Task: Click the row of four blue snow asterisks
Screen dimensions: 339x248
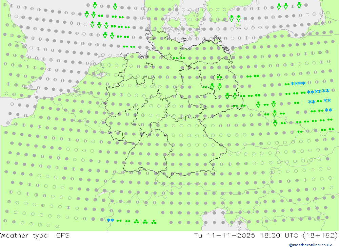Action: click(x=298, y=84)
